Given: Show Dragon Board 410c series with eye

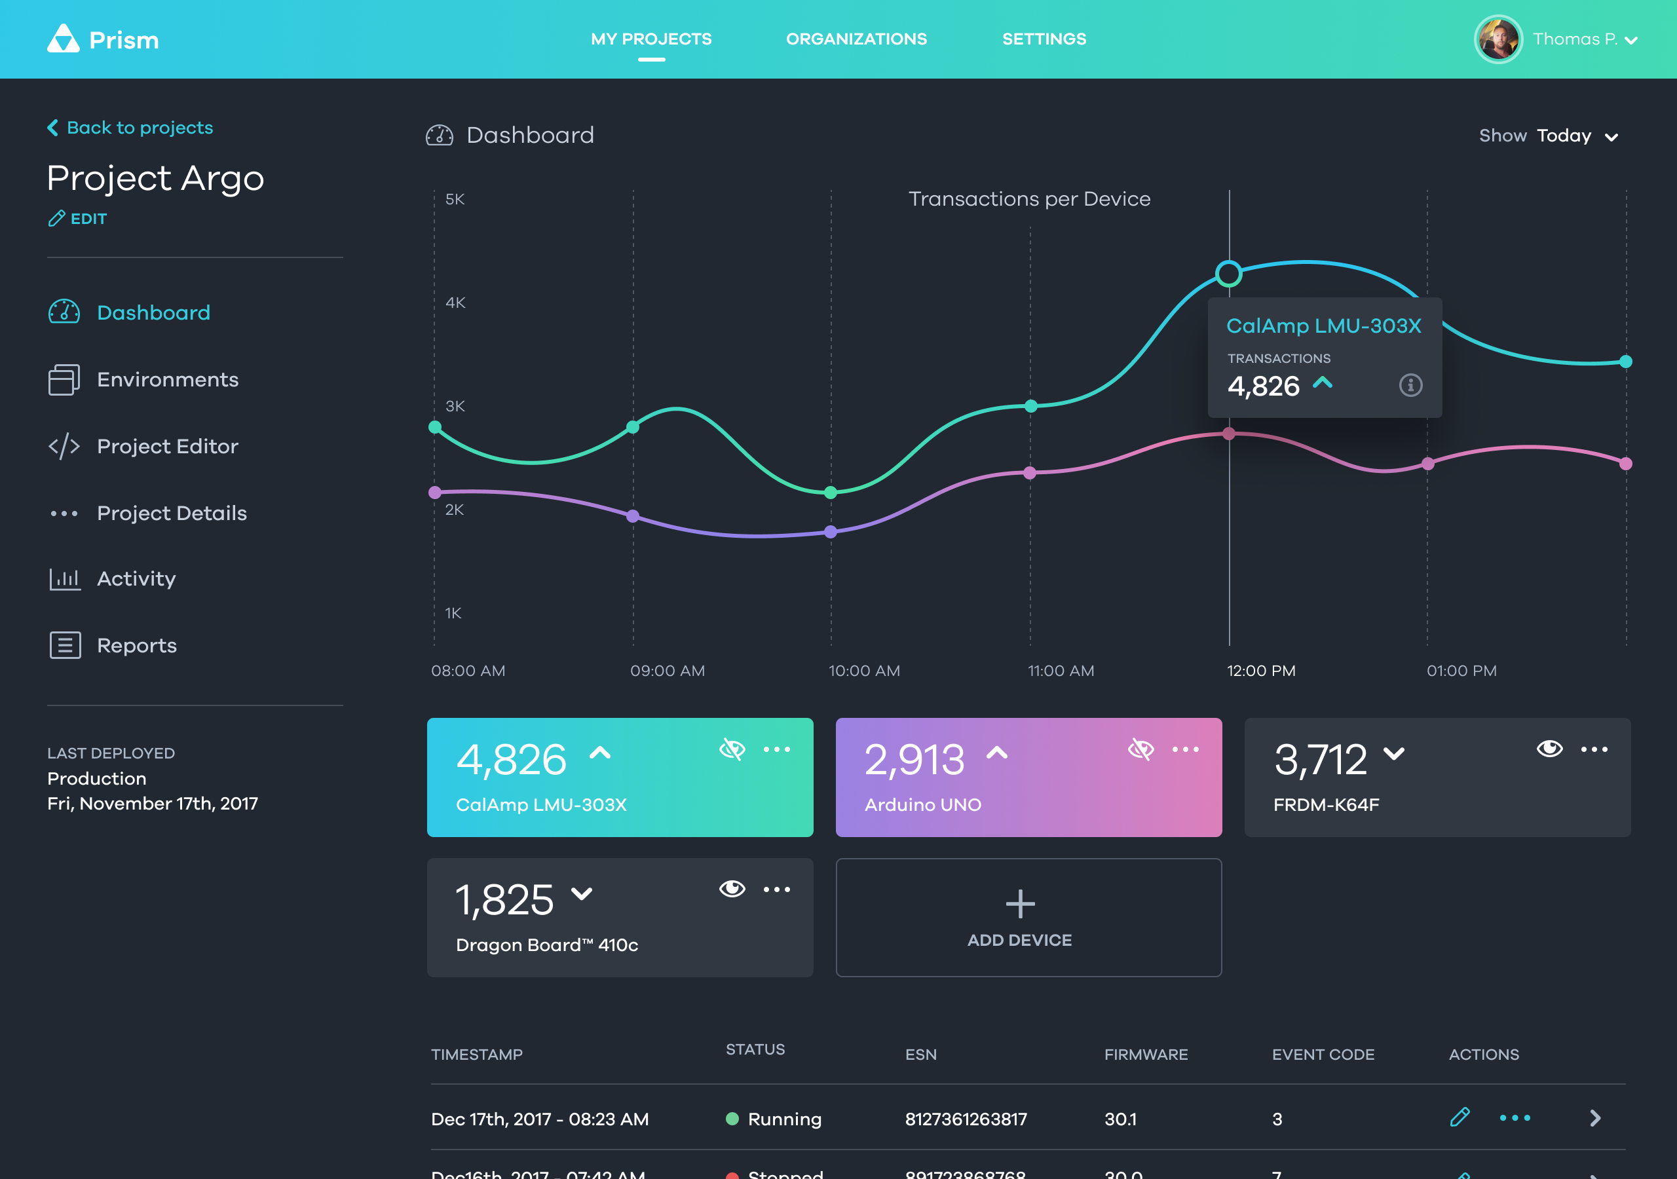Looking at the screenshot, I should click(732, 889).
